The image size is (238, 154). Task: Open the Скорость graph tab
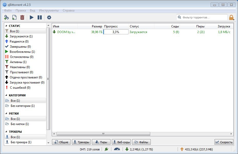pos(224,142)
